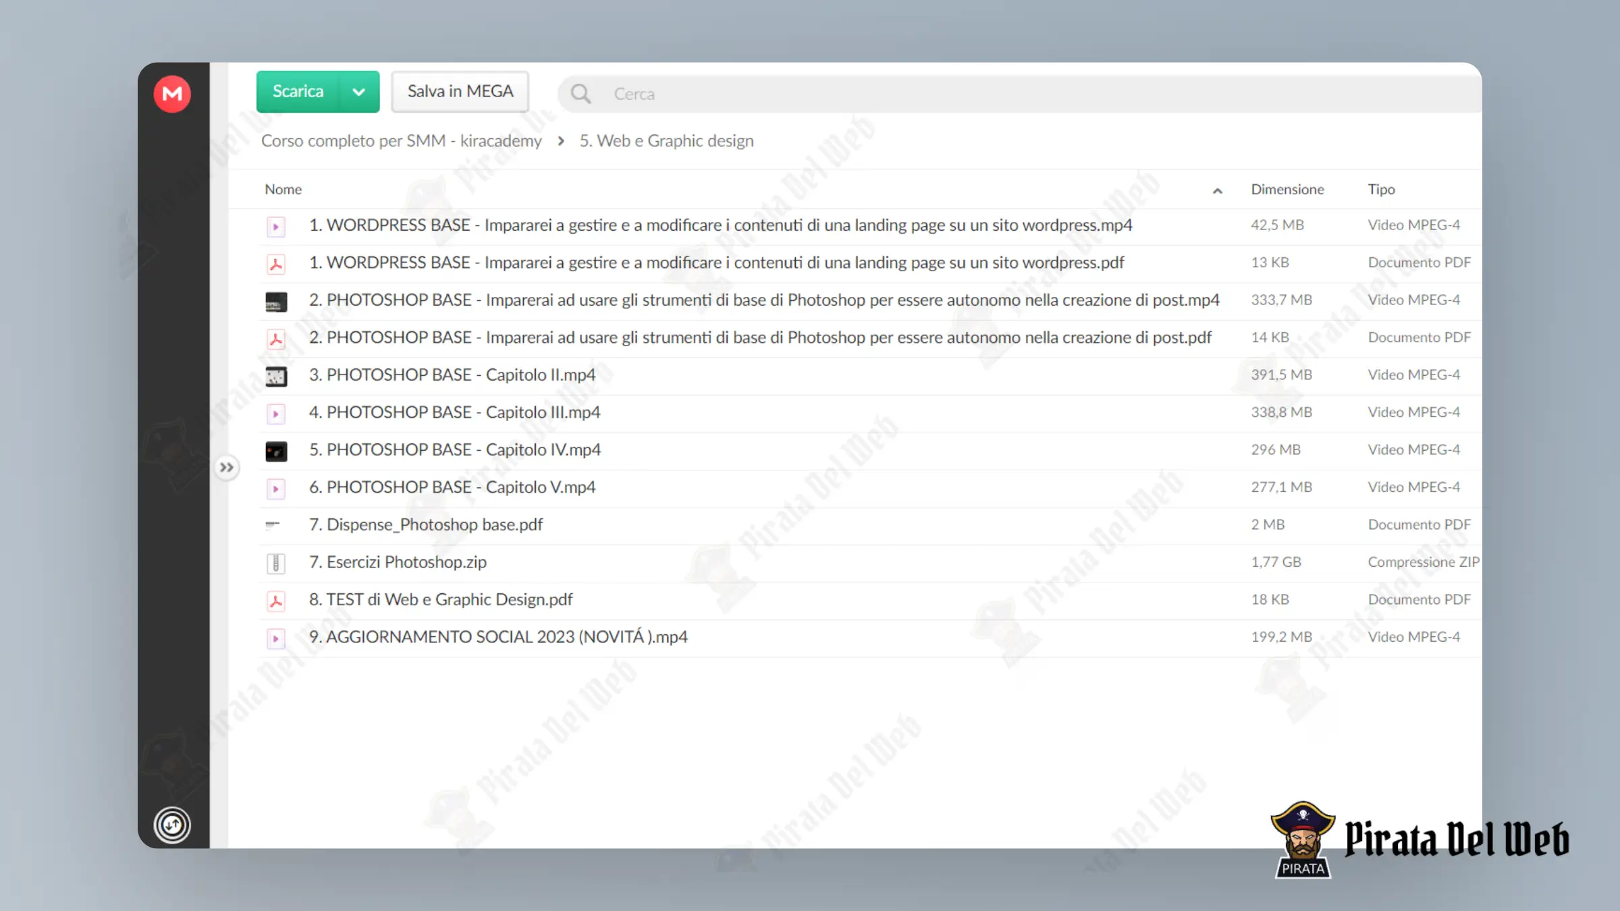Expand the sidebar with the double-arrow button
Screen dimensions: 1620x911
pyautogui.click(x=227, y=467)
